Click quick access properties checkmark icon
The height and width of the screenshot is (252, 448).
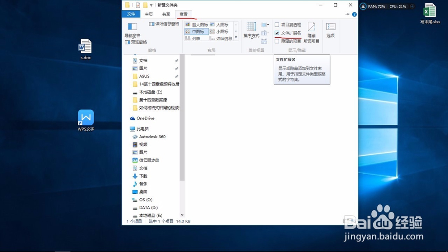click(x=138, y=5)
